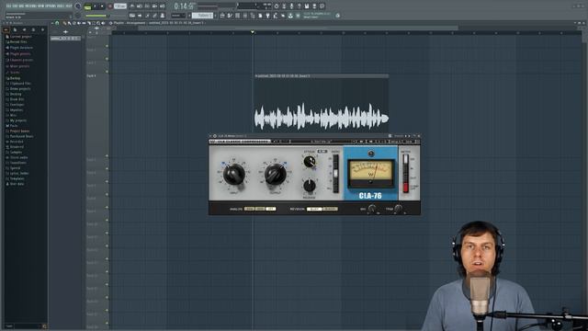Stop playback with the Stop button
Screen dimensions: 588x331
tap(102, 6)
